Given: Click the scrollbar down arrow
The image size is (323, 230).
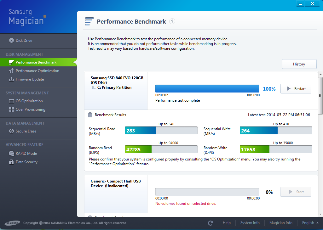Looking at the screenshot, I should tap(320, 214).
